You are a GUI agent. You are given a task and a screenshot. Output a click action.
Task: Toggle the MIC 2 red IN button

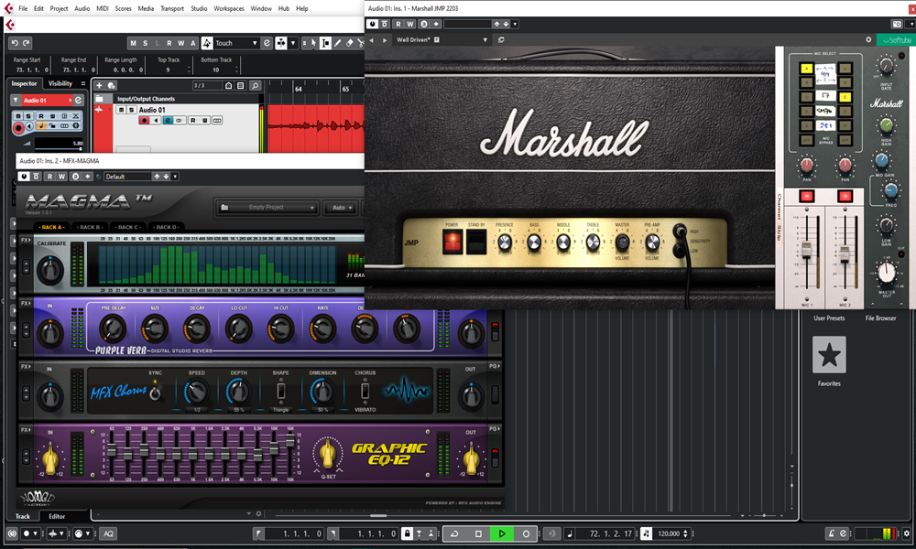click(845, 197)
